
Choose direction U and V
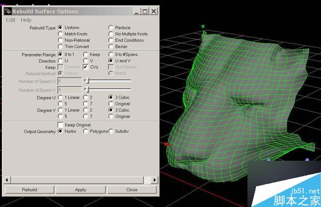tap(111, 61)
